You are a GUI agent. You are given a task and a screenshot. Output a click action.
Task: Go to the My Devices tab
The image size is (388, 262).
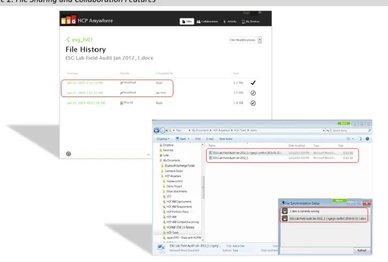[x=251, y=21]
